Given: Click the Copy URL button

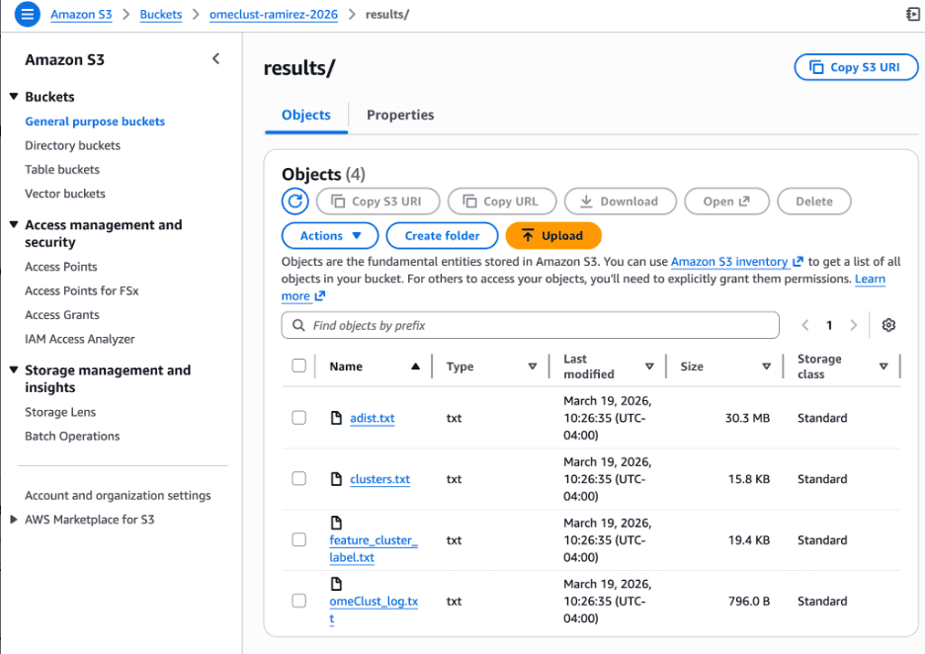Looking at the screenshot, I should 501,202.
